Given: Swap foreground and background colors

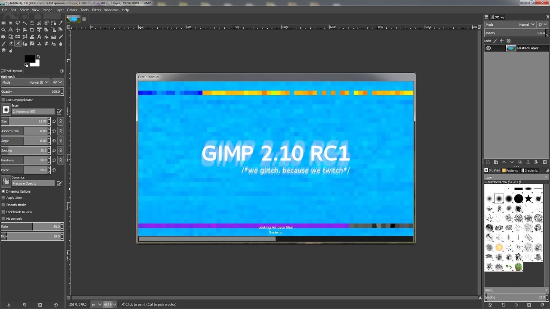Looking at the screenshot, I should (x=38, y=57).
